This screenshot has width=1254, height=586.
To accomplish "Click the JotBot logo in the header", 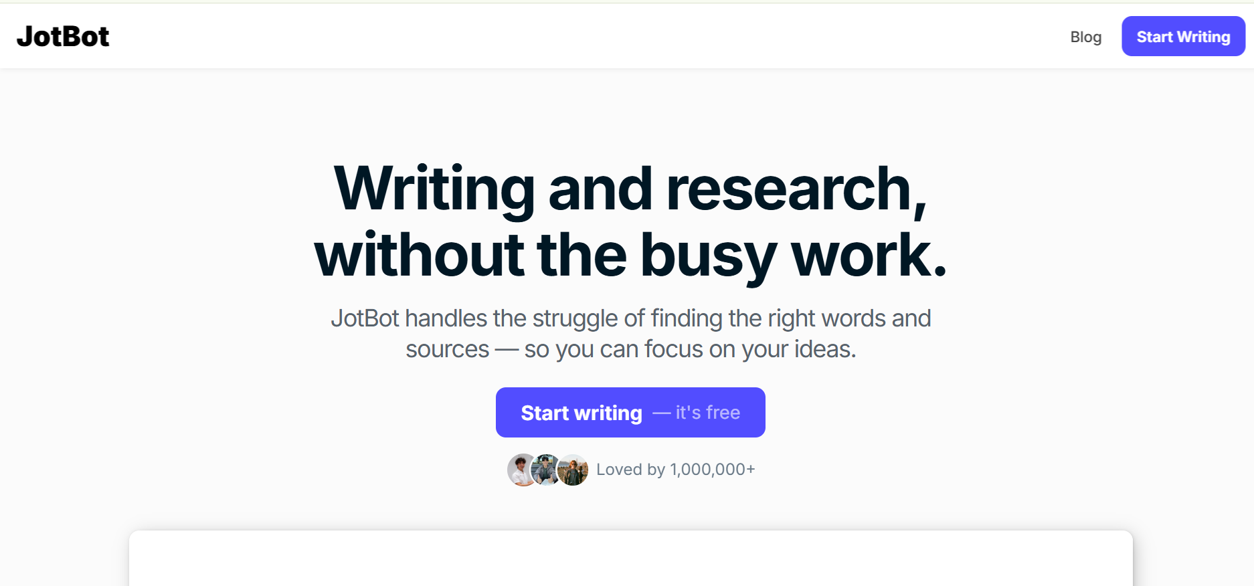I will tap(63, 37).
